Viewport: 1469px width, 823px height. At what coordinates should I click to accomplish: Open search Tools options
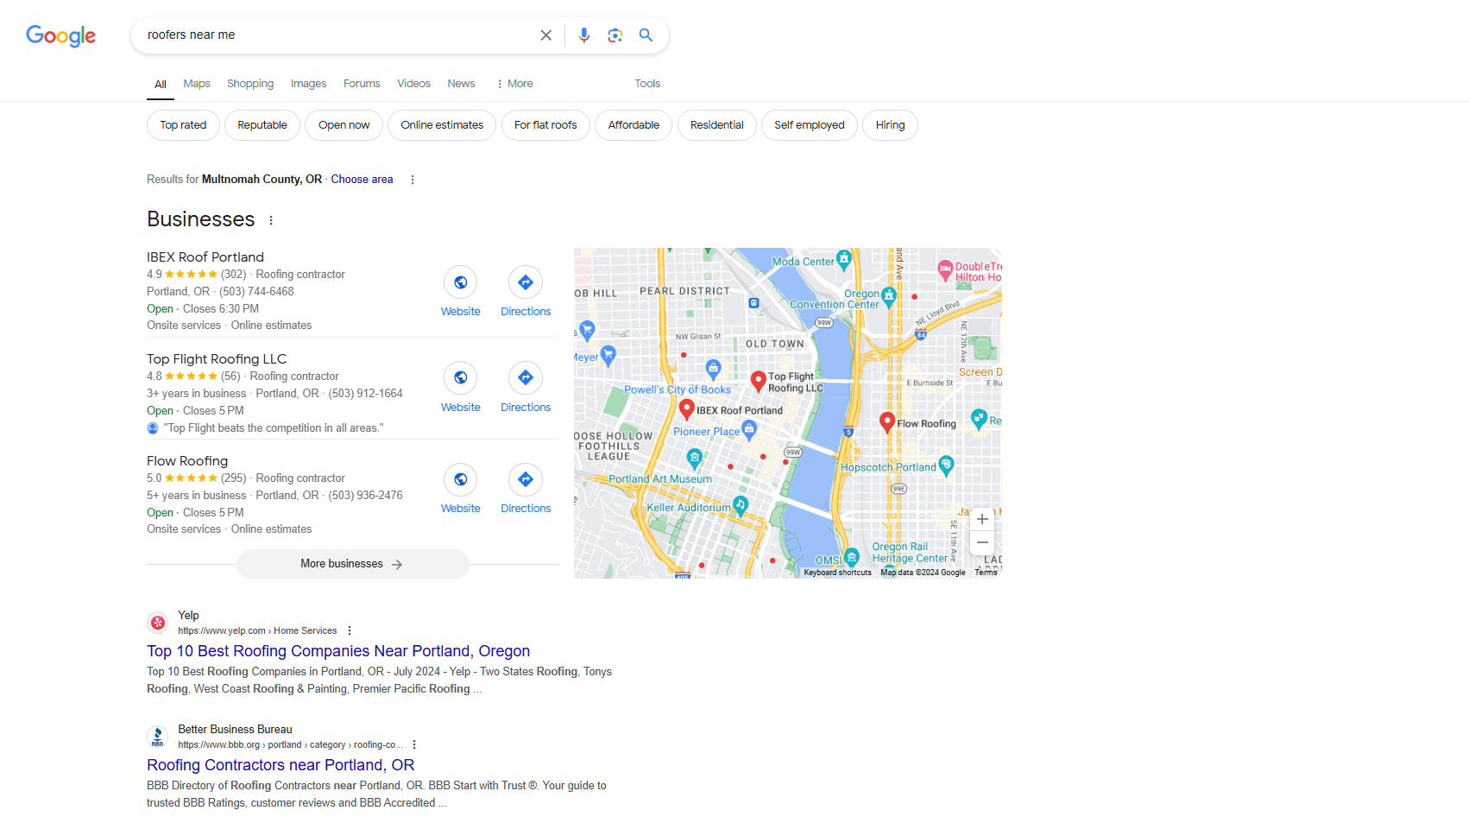pos(647,84)
